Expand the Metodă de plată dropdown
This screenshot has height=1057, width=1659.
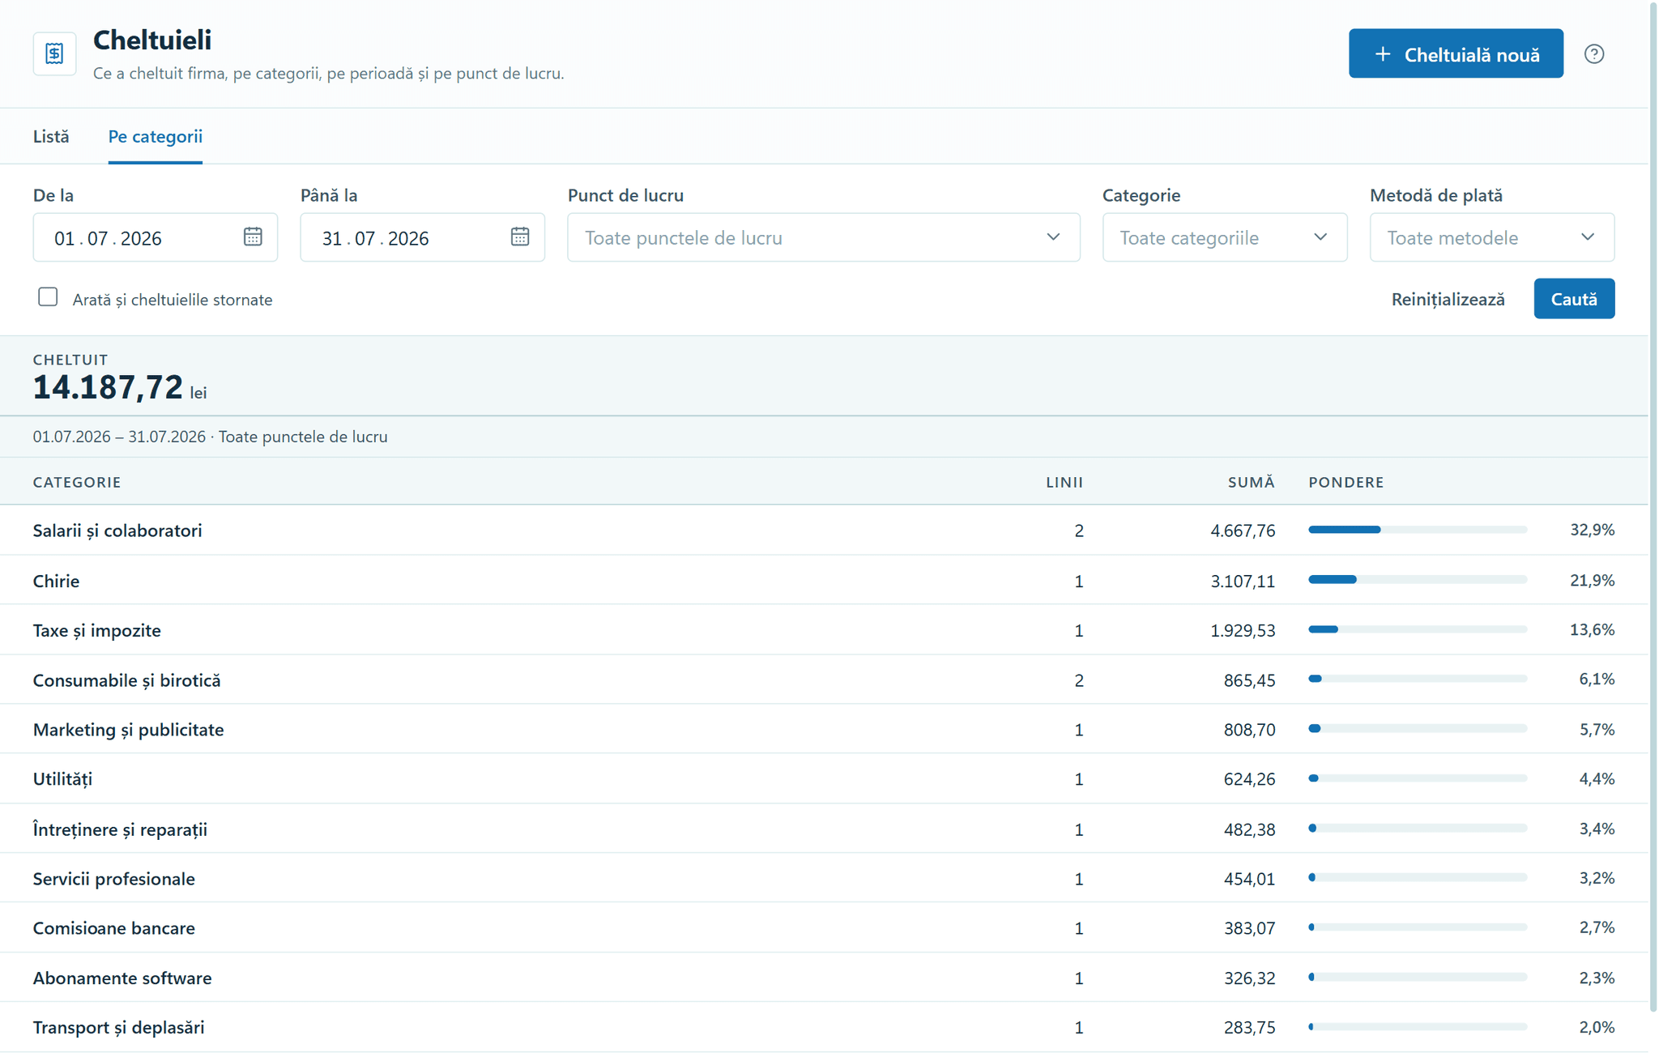[1491, 237]
